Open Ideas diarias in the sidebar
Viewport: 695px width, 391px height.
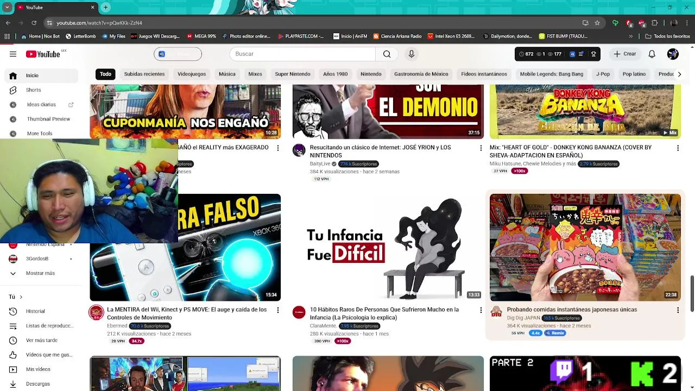point(41,104)
